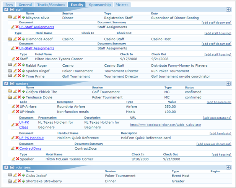Click add staff housing under bilbyone olivia

[218, 33]
